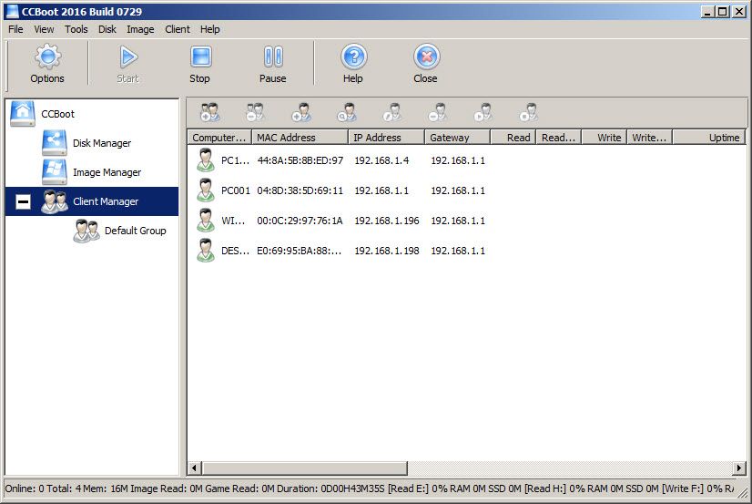Open the Help toolbar button

353,64
